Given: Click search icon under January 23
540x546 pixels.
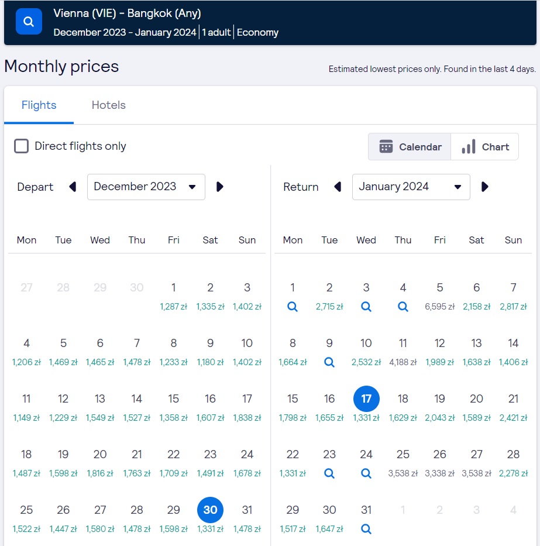Looking at the screenshot, I should pyautogui.click(x=329, y=473).
